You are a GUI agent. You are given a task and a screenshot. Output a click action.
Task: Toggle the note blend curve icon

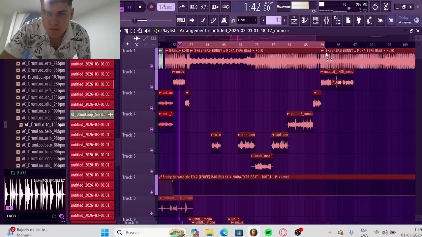click(x=202, y=20)
